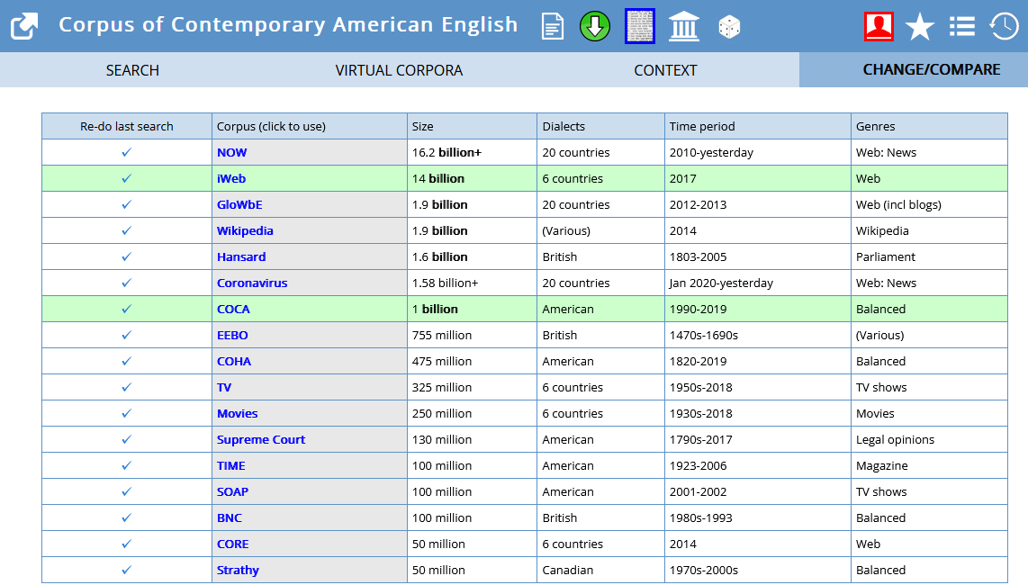
Task: Re-do last search in BNC checkmark
Action: 127,518
